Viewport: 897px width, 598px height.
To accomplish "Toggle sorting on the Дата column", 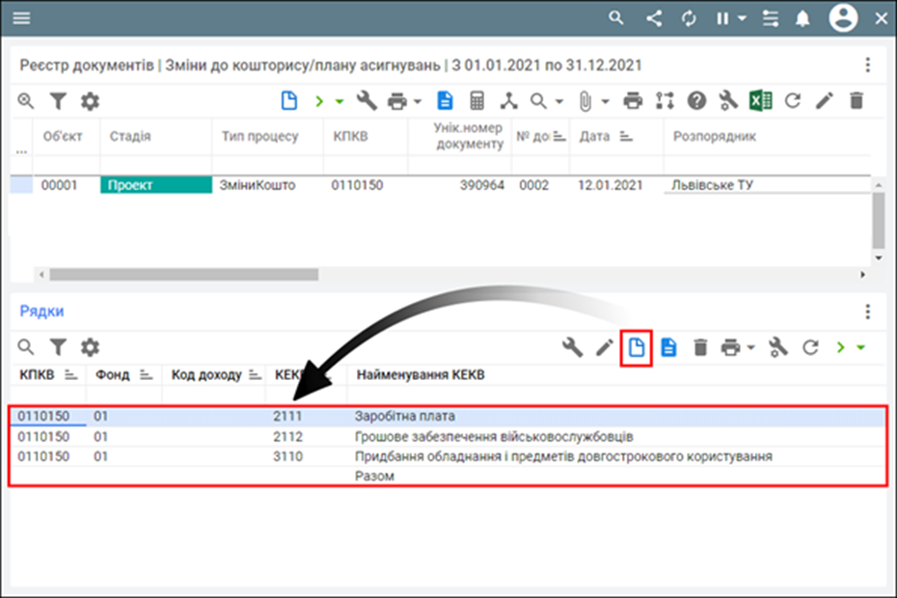I will coord(625,137).
